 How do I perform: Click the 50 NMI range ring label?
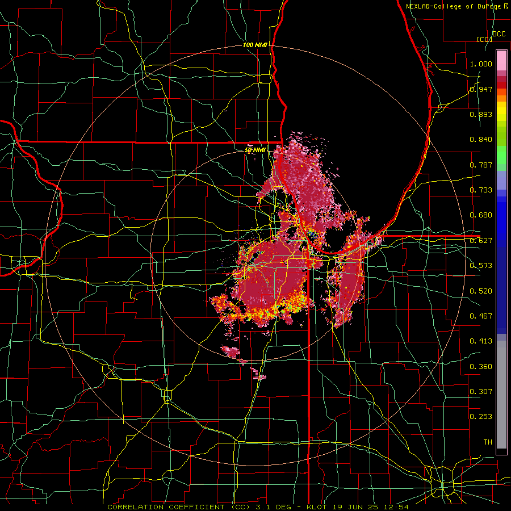pyautogui.click(x=255, y=150)
